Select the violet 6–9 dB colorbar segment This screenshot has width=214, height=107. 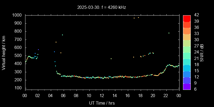tap(187, 86)
